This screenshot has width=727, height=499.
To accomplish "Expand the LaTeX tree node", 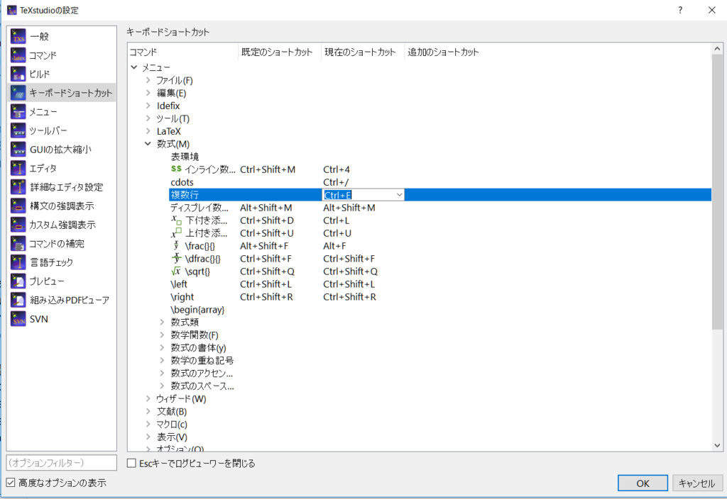I will 148,131.
